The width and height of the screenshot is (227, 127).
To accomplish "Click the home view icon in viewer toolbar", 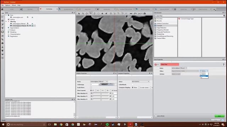I will (102, 13).
